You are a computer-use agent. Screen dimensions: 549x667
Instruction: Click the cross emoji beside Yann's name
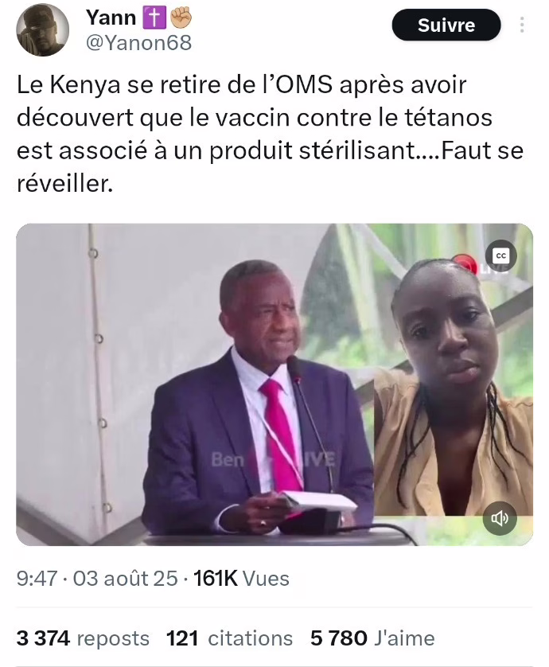point(154,18)
